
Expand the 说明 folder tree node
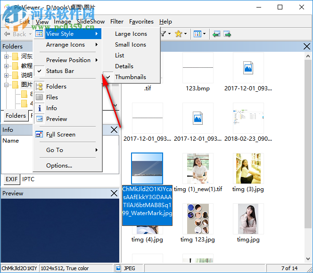pos(6,75)
